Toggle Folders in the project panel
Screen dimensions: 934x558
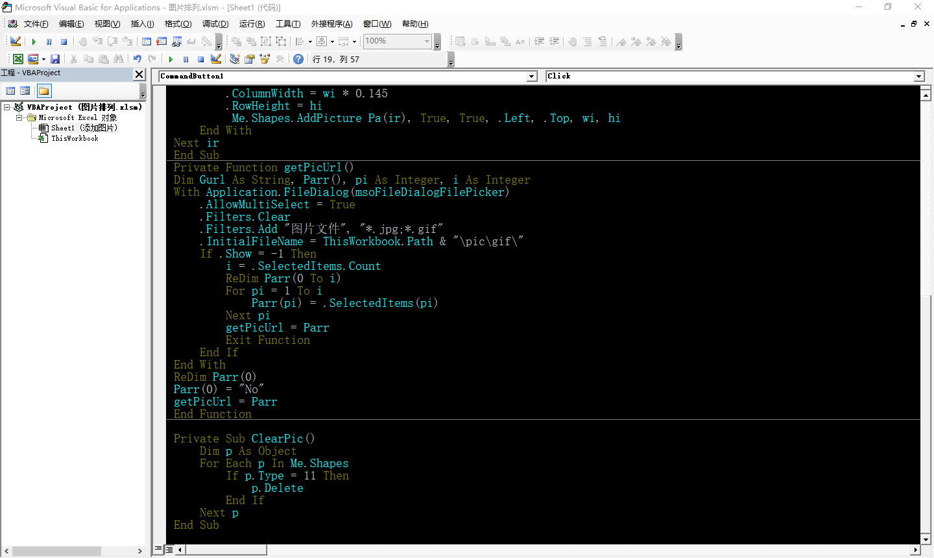(44, 91)
